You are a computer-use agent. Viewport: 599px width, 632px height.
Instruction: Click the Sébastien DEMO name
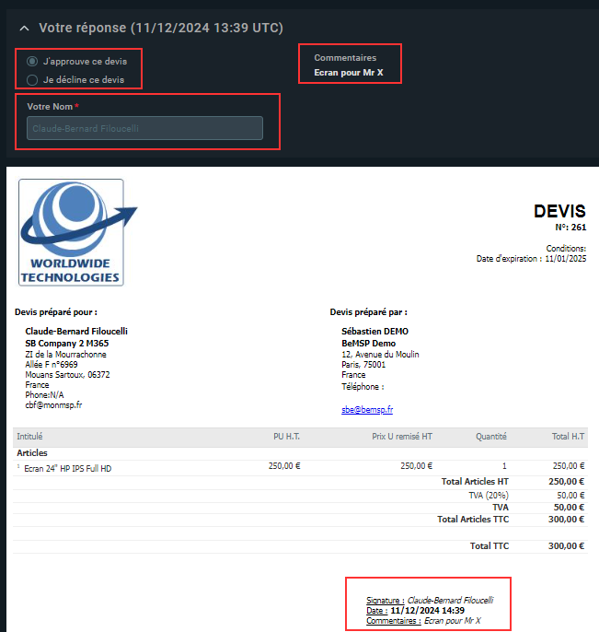click(374, 332)
